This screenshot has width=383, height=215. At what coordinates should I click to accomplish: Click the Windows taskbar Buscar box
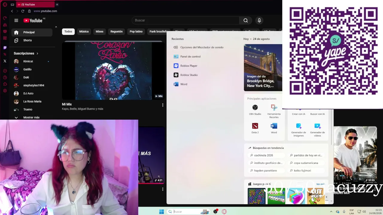pyautogui.click(x=189, y=211)
